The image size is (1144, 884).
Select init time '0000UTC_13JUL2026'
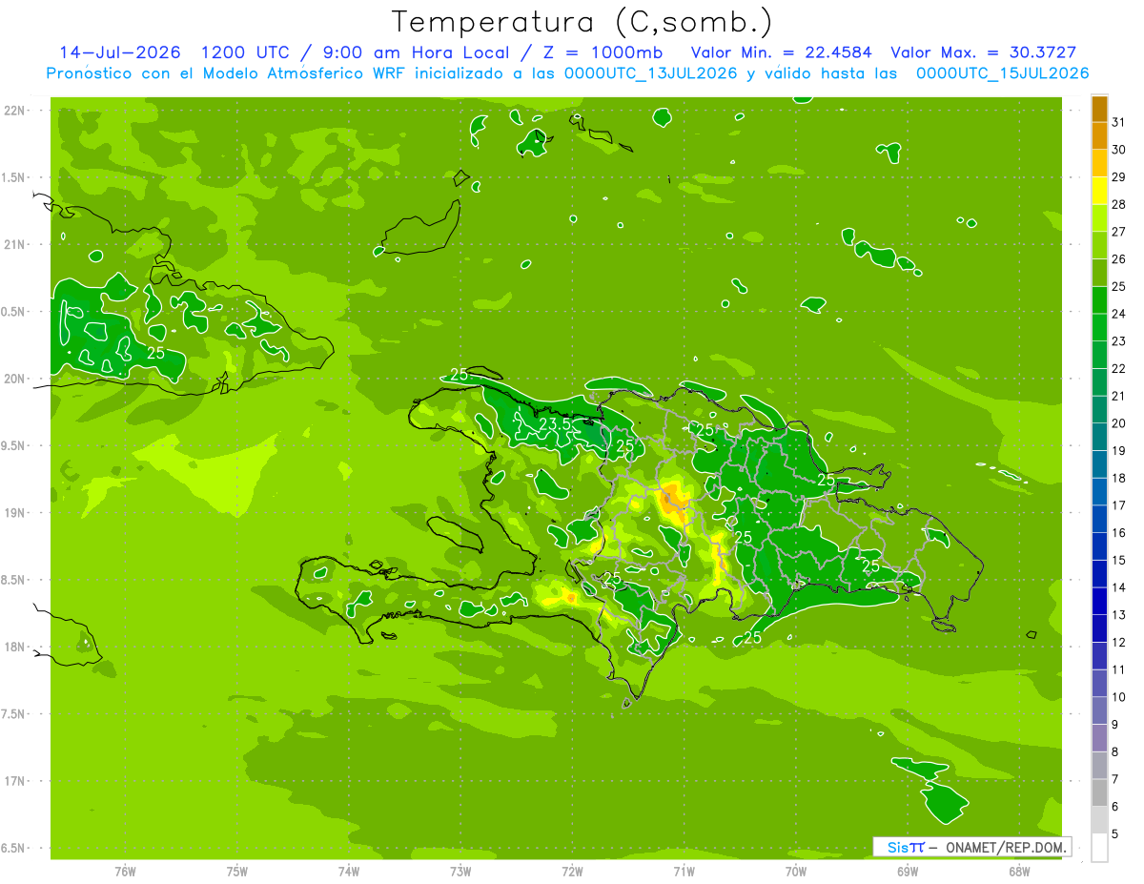pos(650,73)
